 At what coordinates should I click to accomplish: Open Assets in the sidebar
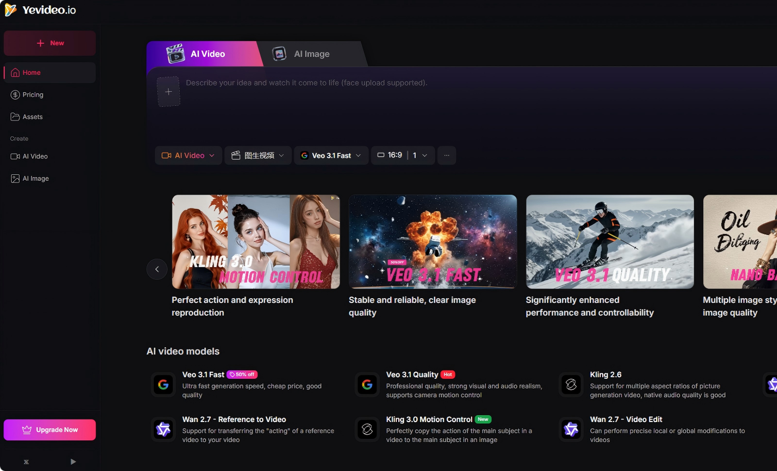pyautogui.click(x=50, y=117)
